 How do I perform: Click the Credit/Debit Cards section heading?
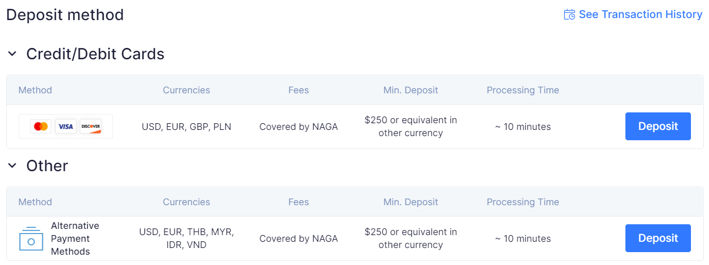tap(95, 54)
